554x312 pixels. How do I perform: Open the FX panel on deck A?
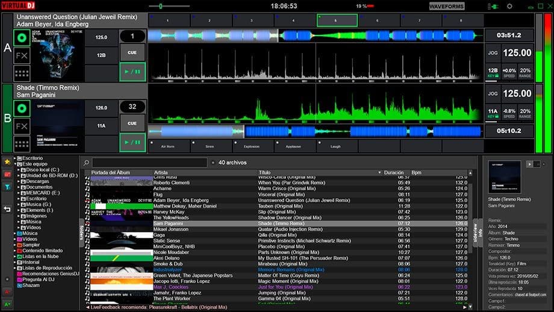[x=22, y=56]
